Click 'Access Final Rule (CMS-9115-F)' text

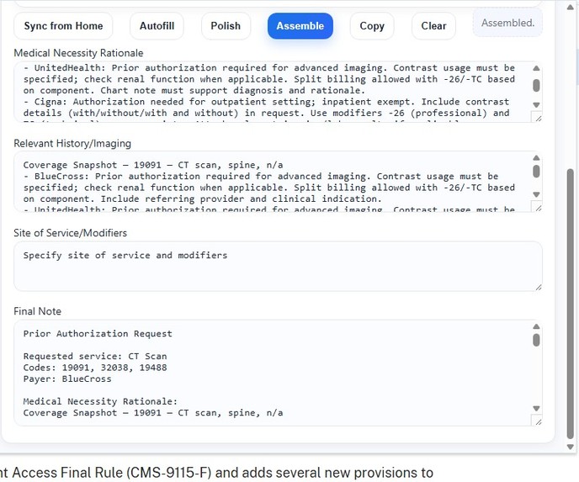click(x=112, y=473)
